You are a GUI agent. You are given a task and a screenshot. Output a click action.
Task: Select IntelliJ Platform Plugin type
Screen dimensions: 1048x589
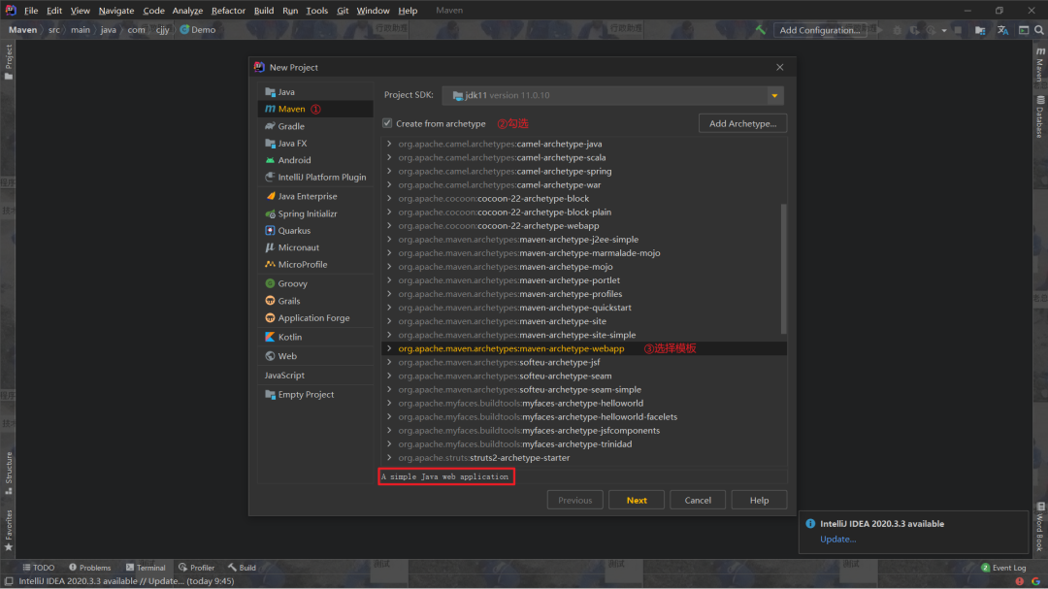coord(314,178)
